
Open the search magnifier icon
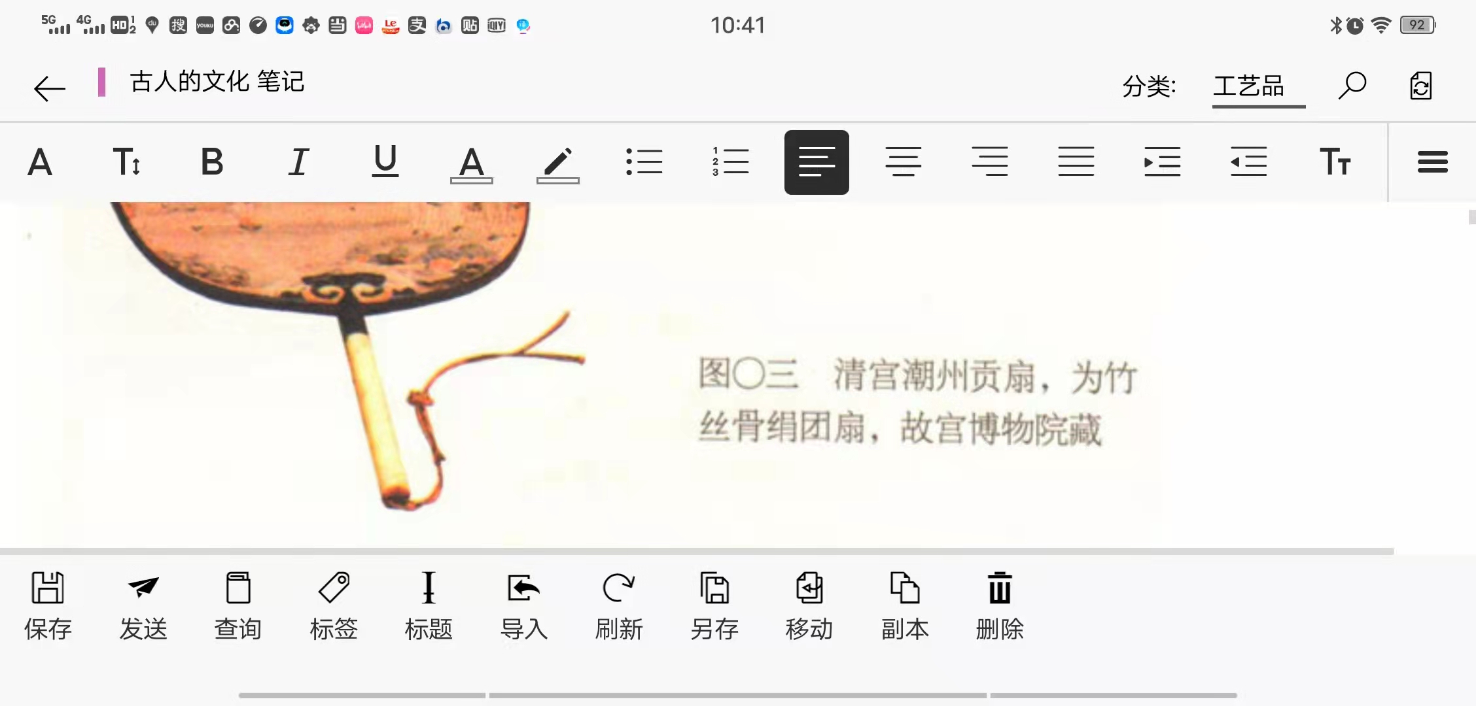point(1352,86)
